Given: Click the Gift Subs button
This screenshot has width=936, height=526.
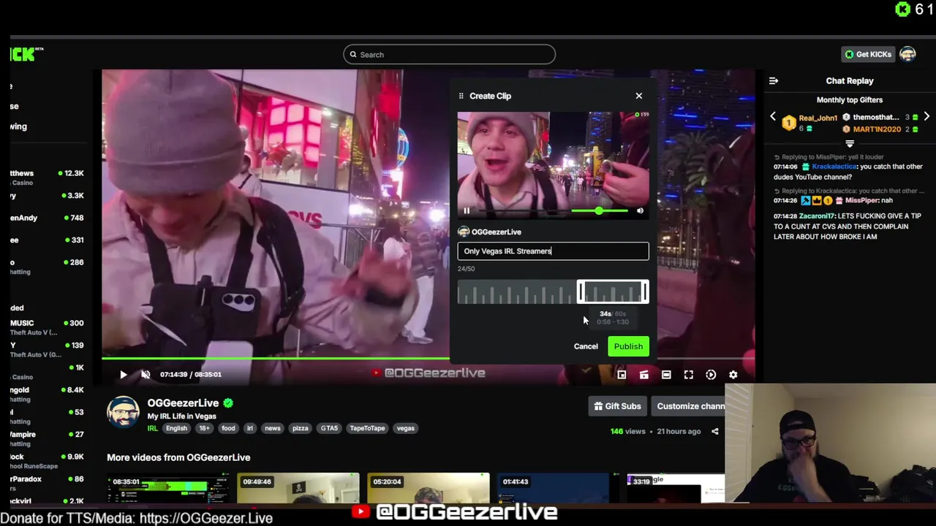Looking at the screenshot, I should click(x=618, y=406).
